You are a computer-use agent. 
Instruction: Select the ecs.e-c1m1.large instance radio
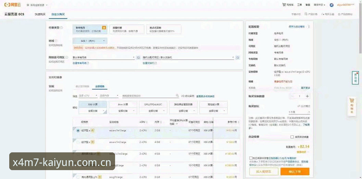(x=78, y=130)
